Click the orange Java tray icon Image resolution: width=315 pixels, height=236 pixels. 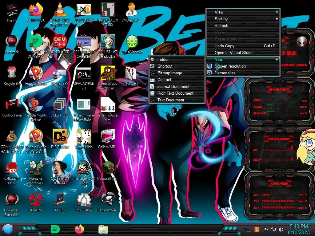(257, 229)
